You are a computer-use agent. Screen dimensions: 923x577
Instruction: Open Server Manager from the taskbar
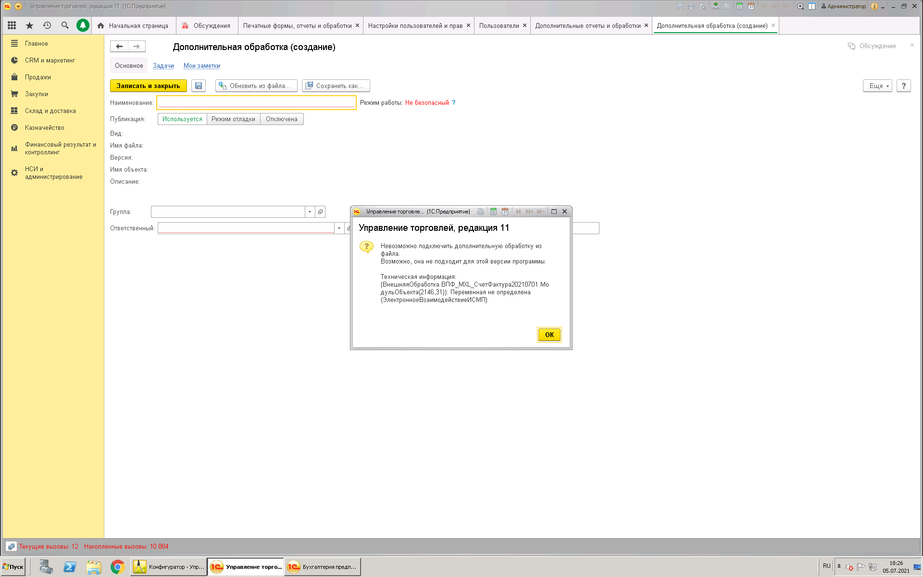[x=46, y=567]
